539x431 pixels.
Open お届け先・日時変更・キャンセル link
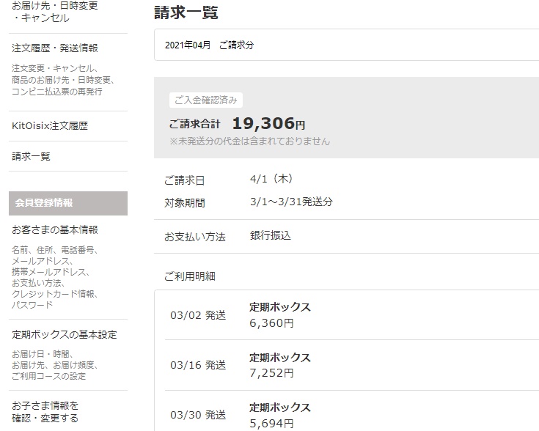click(55, 11)
